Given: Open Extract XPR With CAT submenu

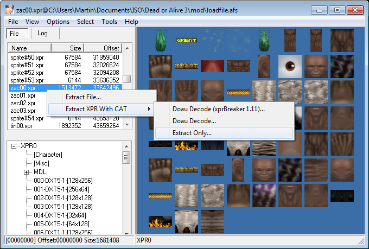Looking at the screenshot, I should [101, 109].
